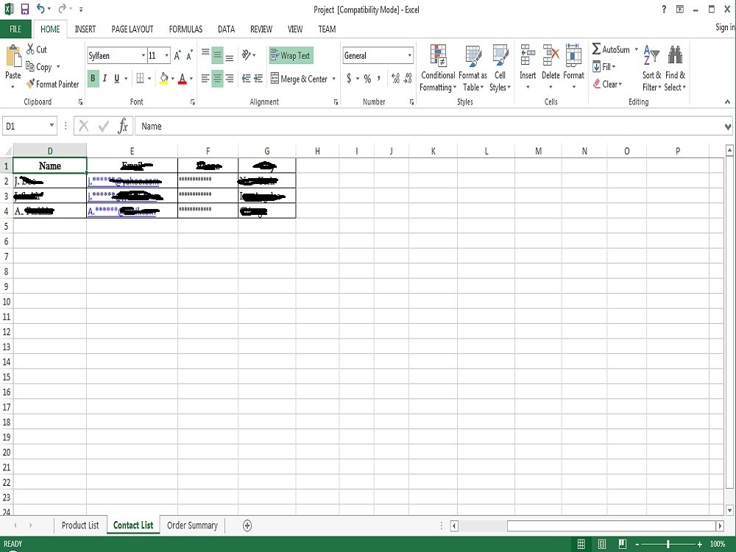The width and height of the screenshot is (736, 552).
Task: Click the Redo arrow icon
Action: coord(62,9)
